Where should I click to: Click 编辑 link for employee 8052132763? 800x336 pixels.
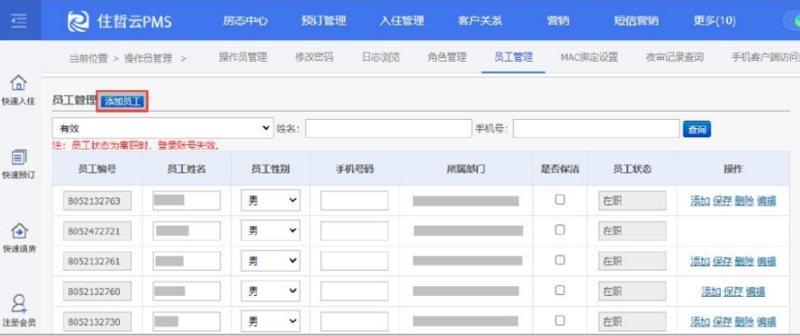(x=766, y=201)
